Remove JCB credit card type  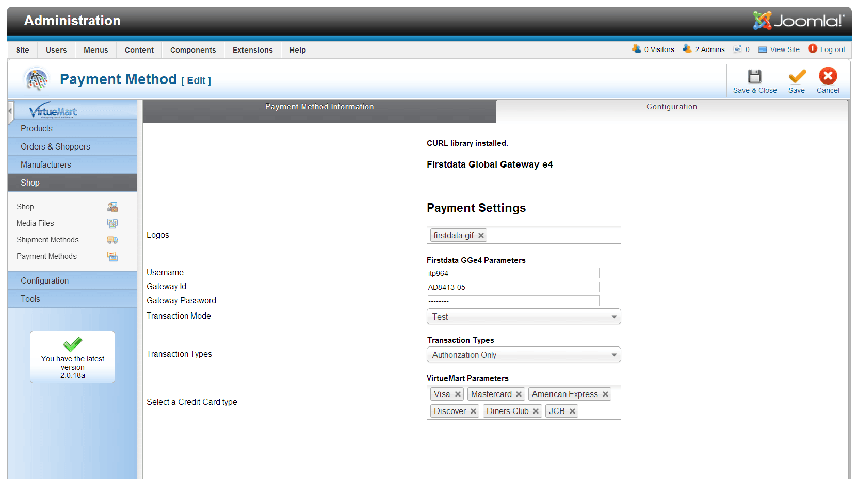coord(572,411)
